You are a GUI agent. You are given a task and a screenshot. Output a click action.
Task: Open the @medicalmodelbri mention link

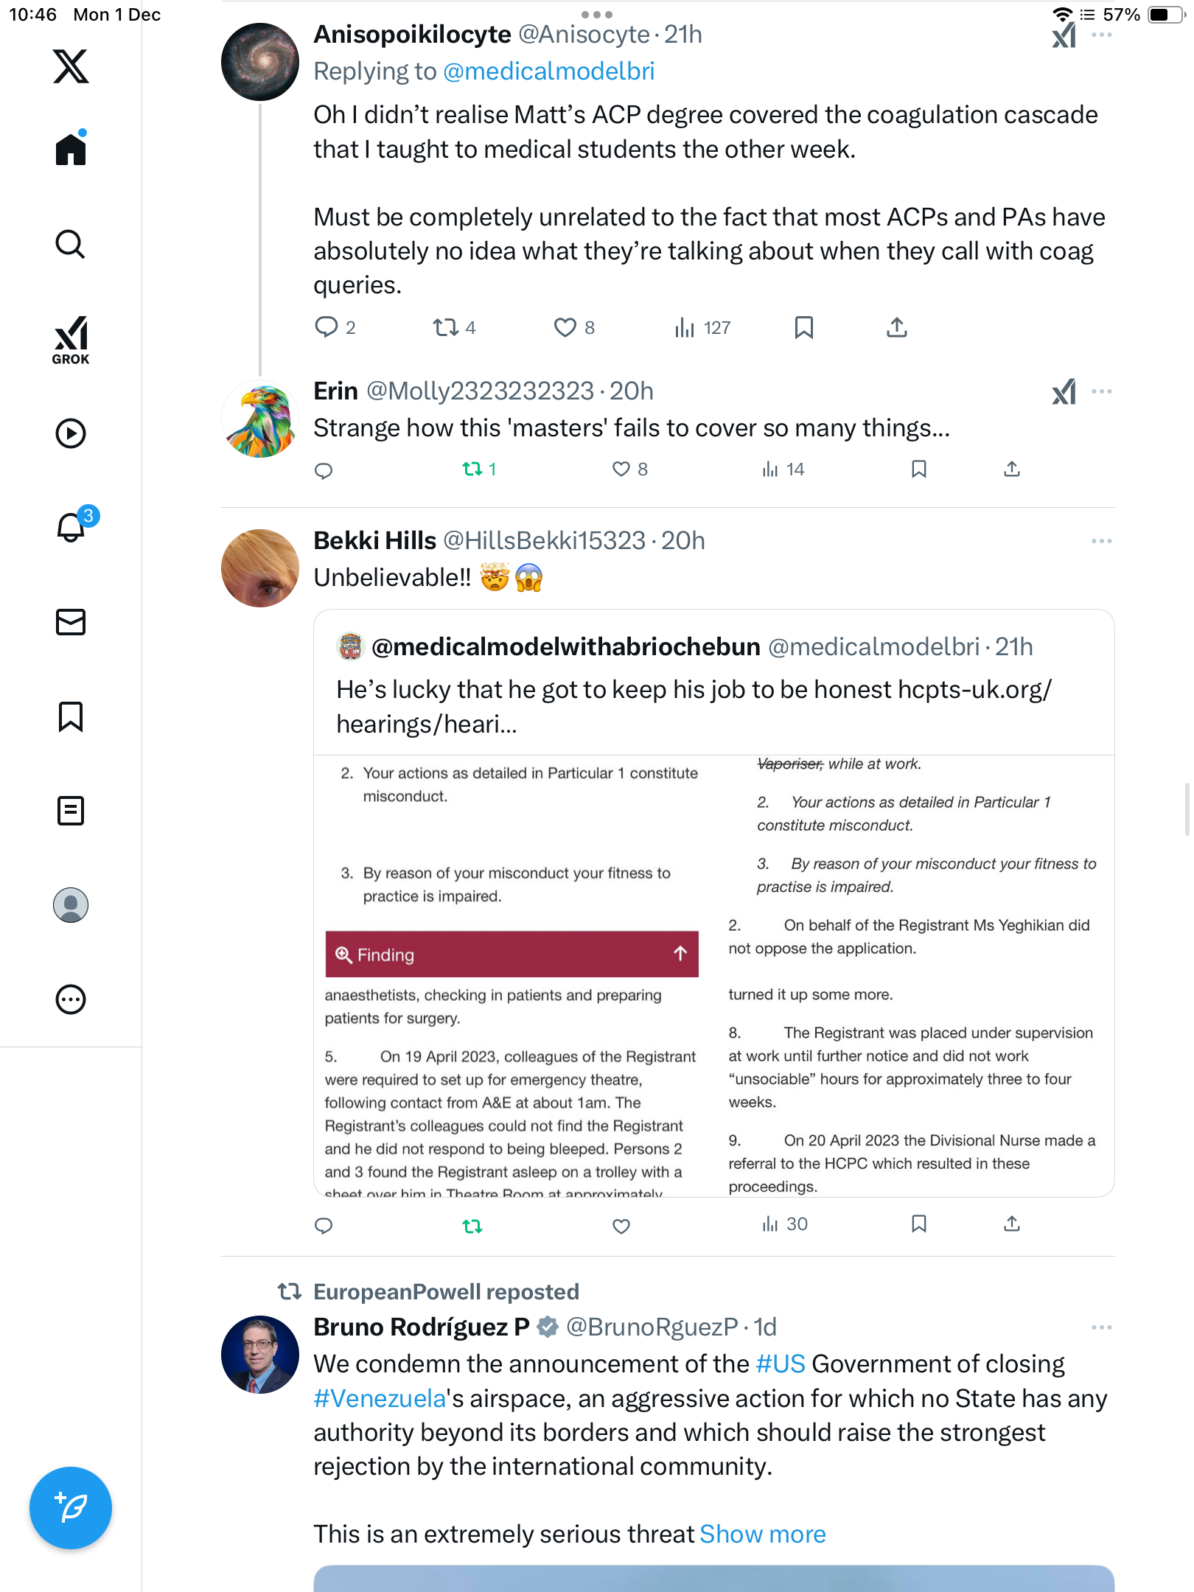tap(548, 71)
